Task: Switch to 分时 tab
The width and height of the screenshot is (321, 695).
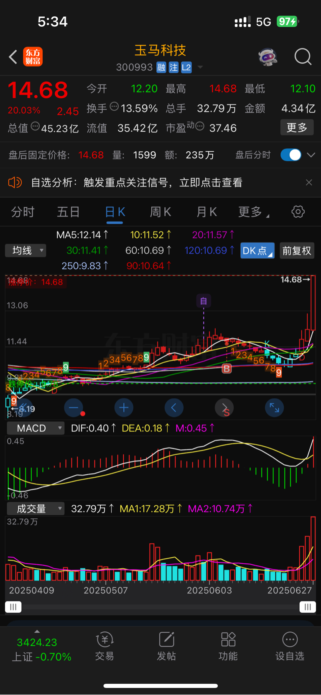Action: tap(23, 212)
